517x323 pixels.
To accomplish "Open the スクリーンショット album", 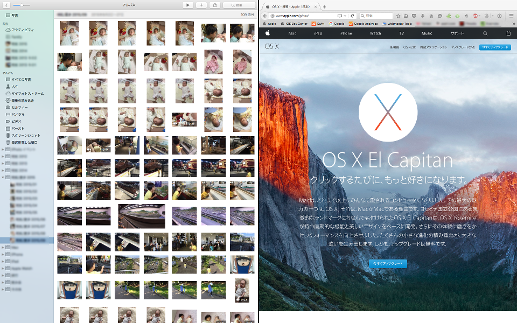I will pyautogui.click(x=23, y=136).
